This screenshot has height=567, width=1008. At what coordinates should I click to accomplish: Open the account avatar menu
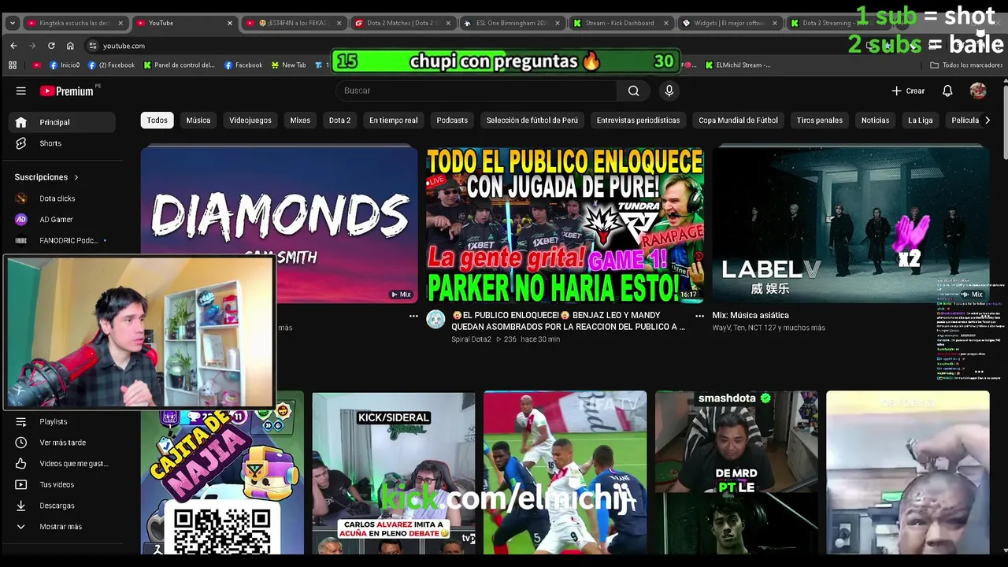tap(978, 91)
